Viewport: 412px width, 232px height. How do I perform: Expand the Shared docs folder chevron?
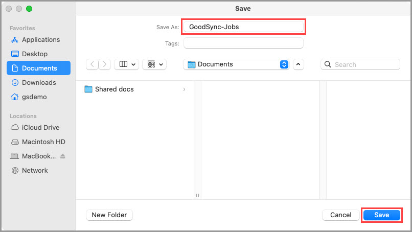pos(184,89)
